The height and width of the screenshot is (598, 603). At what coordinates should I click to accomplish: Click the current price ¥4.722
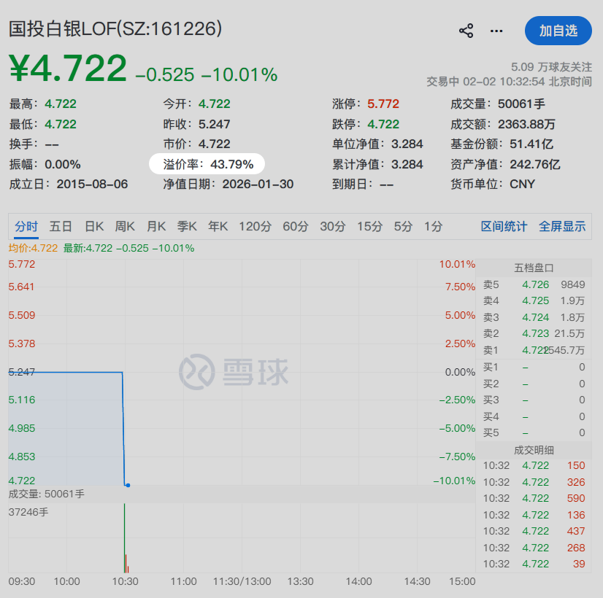point(68,69)
